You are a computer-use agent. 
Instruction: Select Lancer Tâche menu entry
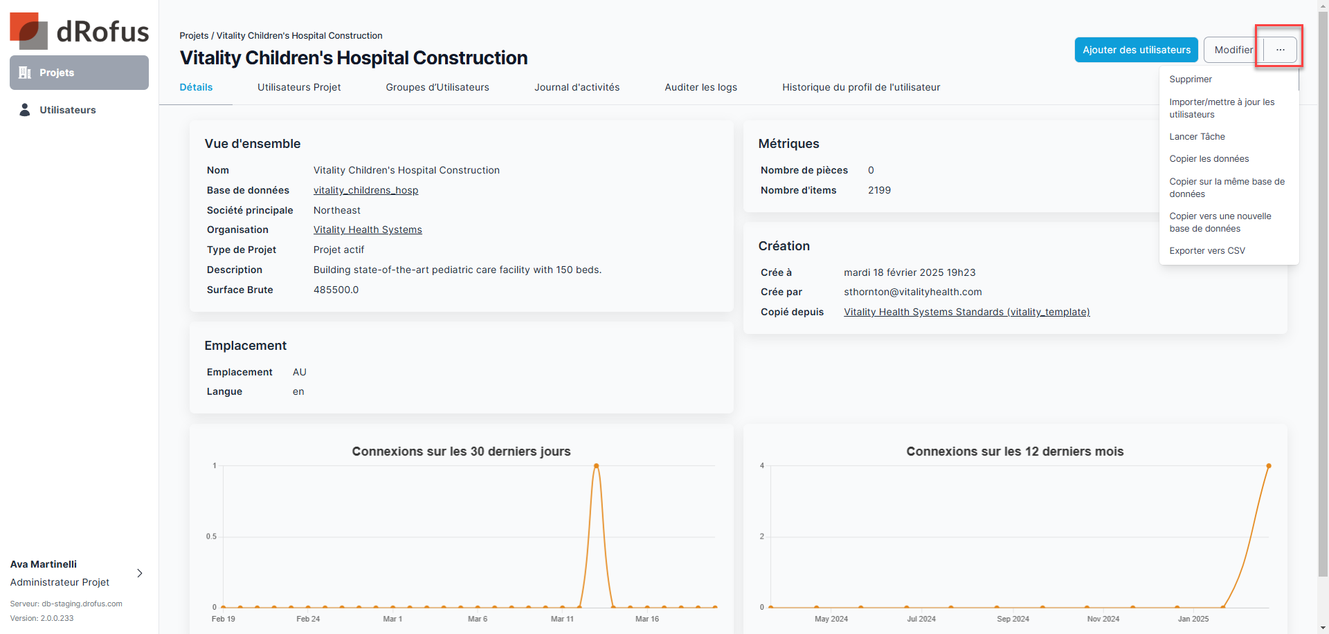pos(1197,137)
